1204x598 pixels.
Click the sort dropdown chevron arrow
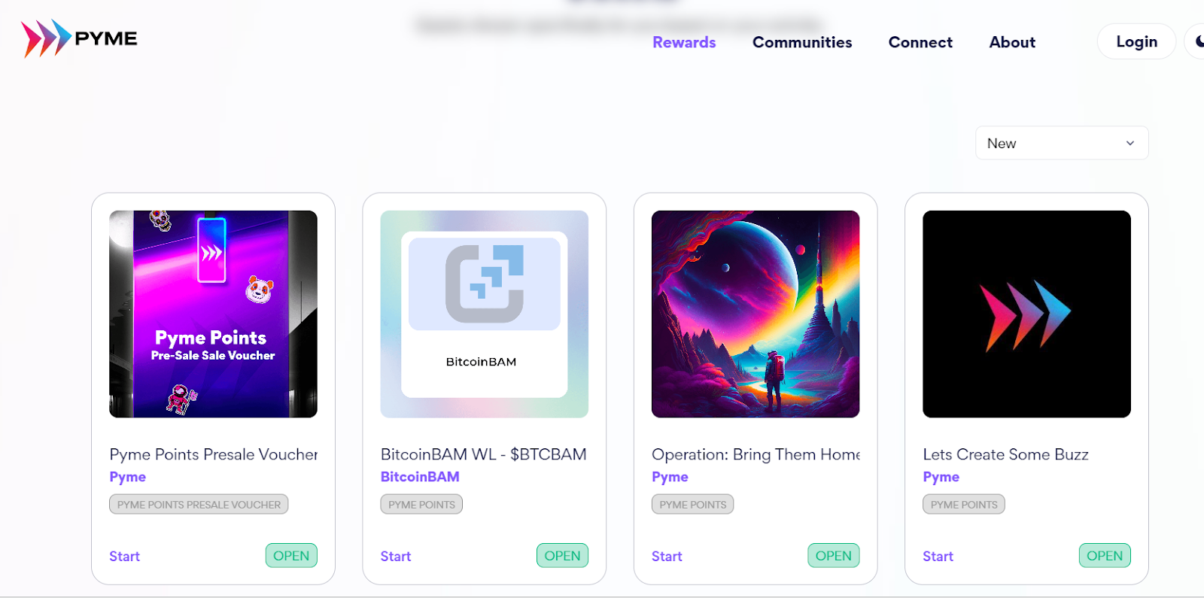[1130, 143]
